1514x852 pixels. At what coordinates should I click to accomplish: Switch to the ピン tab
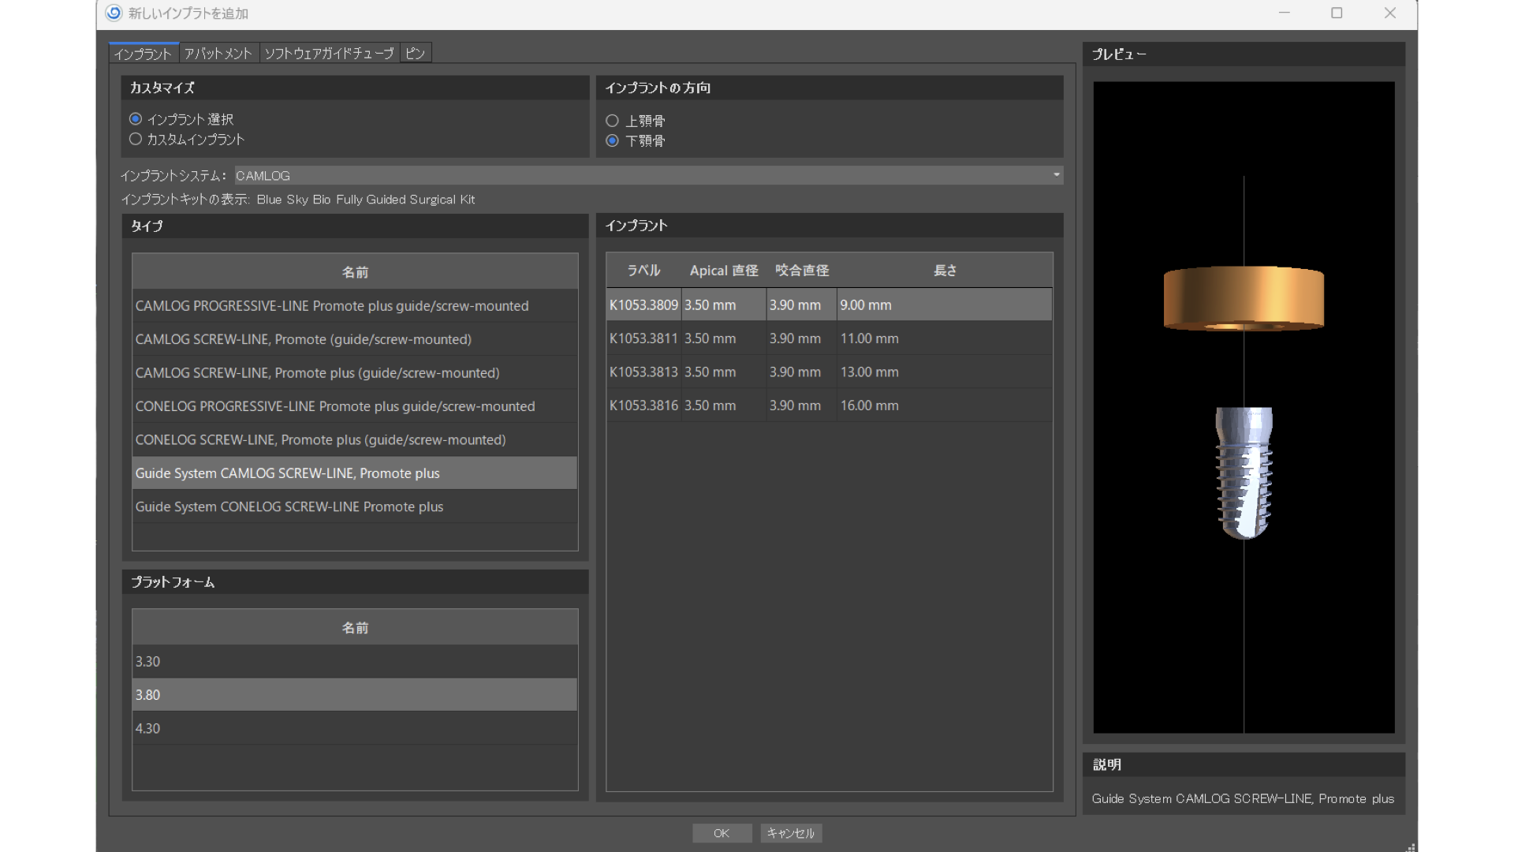pyautogui.click(x=415, y=53)
